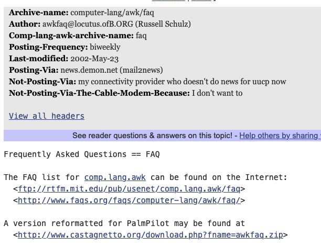
Task: Open the comp.lang.awk newsgroup link
Action: pos(115,177)
